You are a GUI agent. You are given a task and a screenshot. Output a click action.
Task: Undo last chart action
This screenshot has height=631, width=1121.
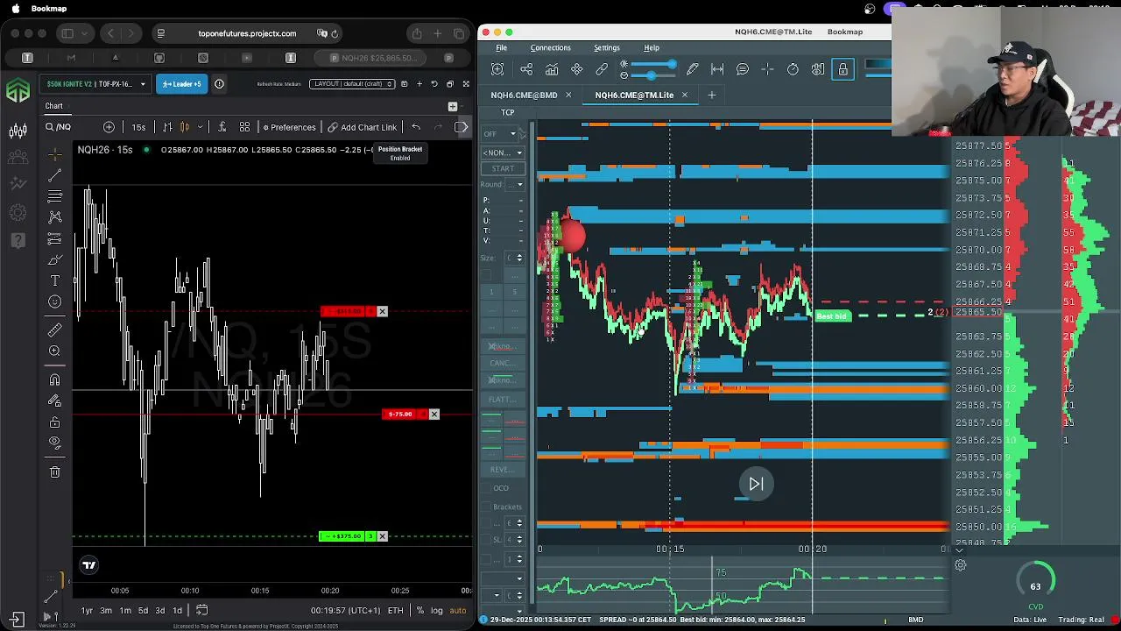416,127
